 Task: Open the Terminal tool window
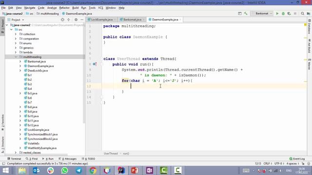(x=14, y=159)
